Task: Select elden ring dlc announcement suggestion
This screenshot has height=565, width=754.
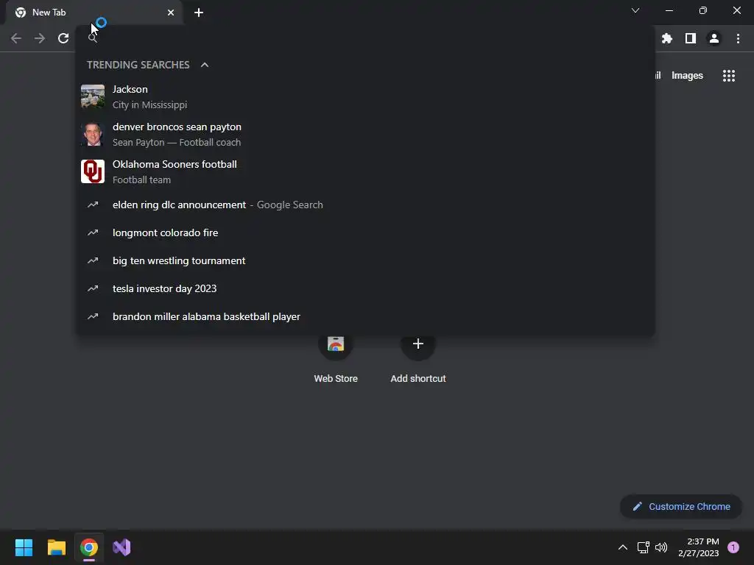Action: (365, 205)
